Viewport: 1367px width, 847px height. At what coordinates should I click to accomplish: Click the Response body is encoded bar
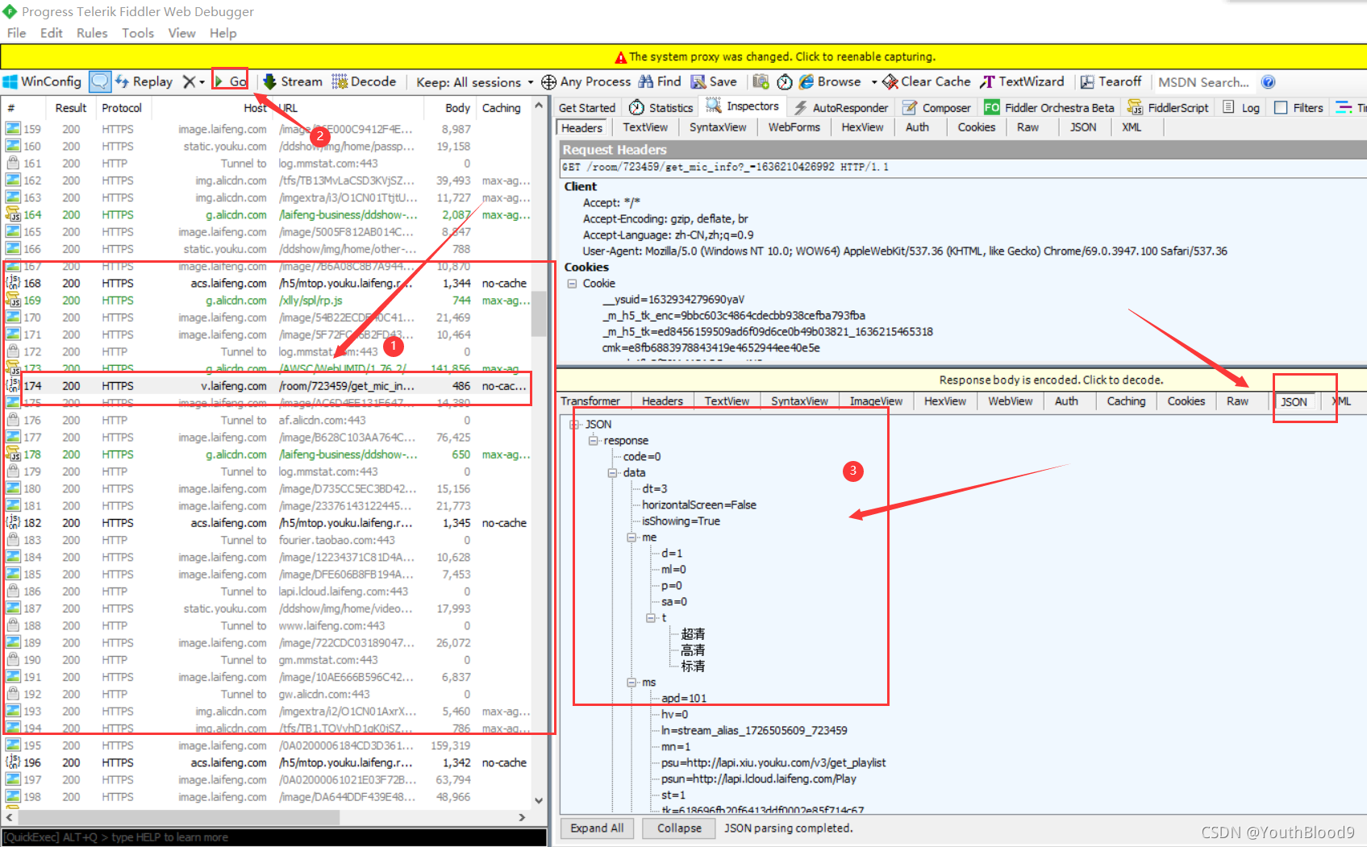pyautogui.click(x=961, y=380)
